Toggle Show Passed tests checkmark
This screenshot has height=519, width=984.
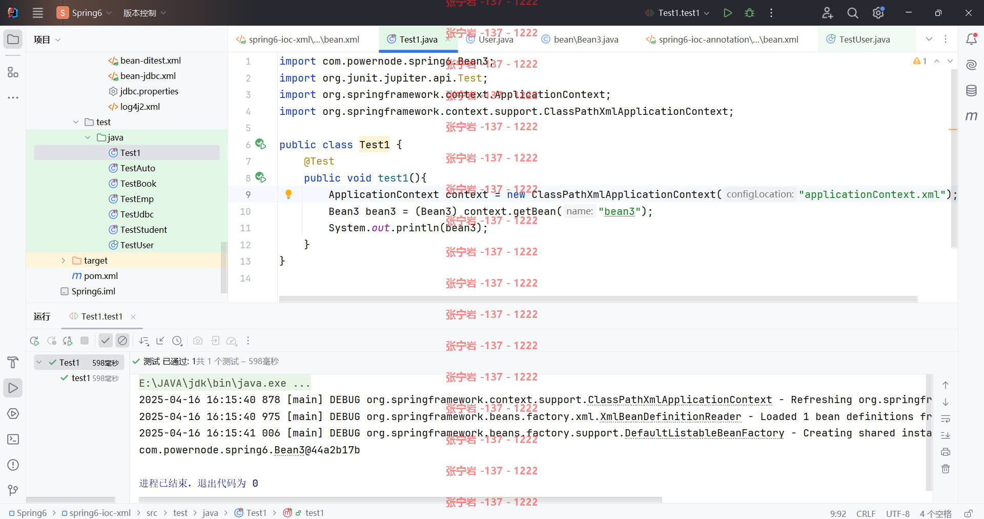coord(106,341)
